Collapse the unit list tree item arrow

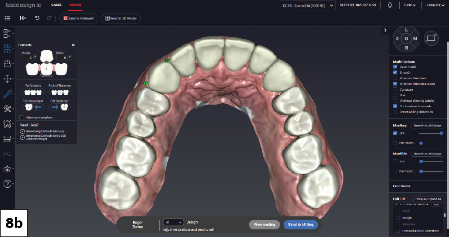click(396, 204)
